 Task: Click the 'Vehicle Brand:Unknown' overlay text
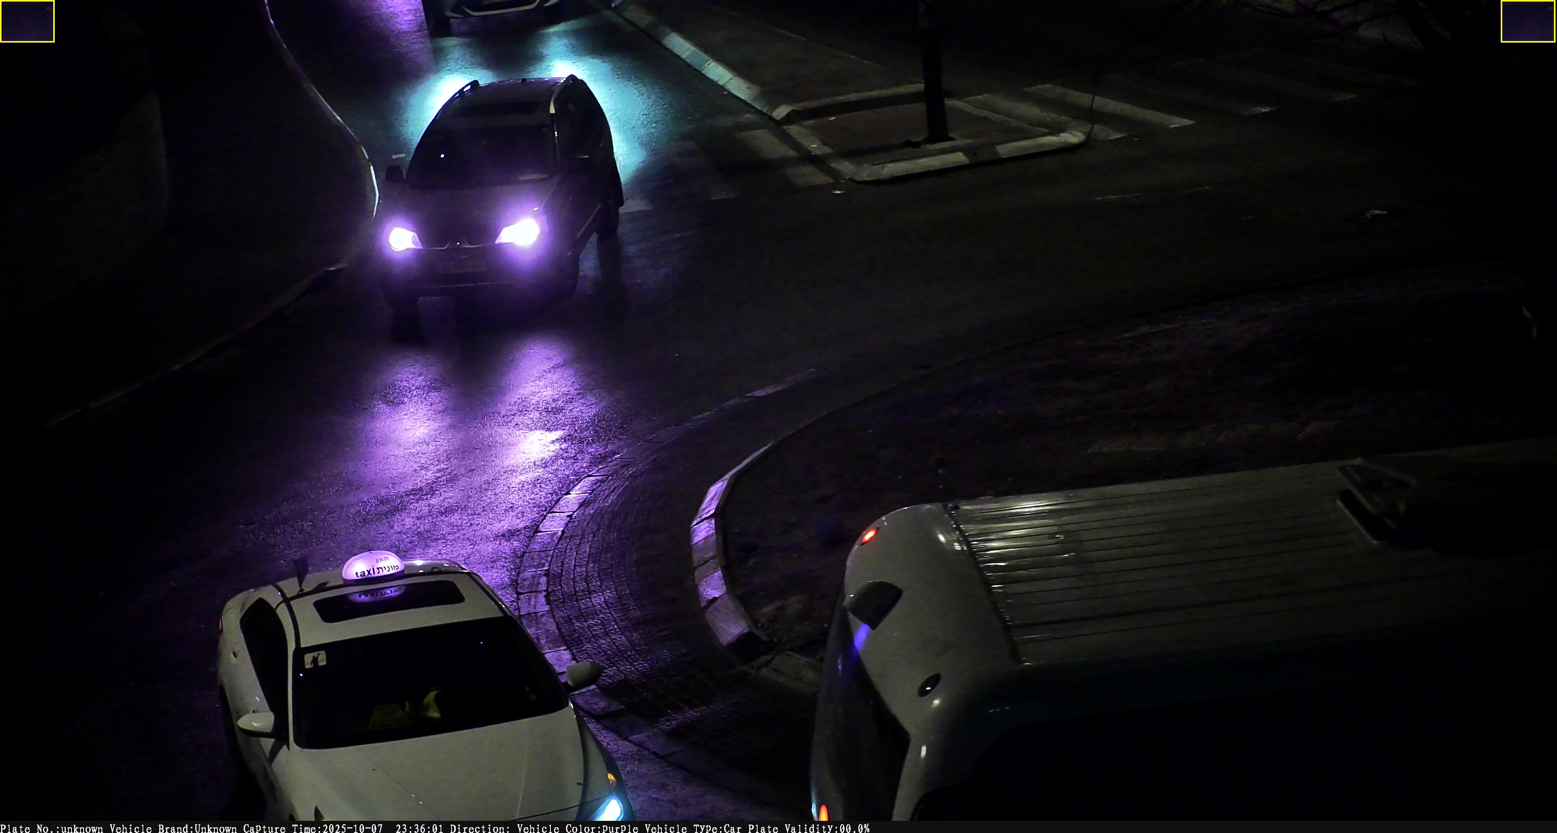tap(173, 828)
